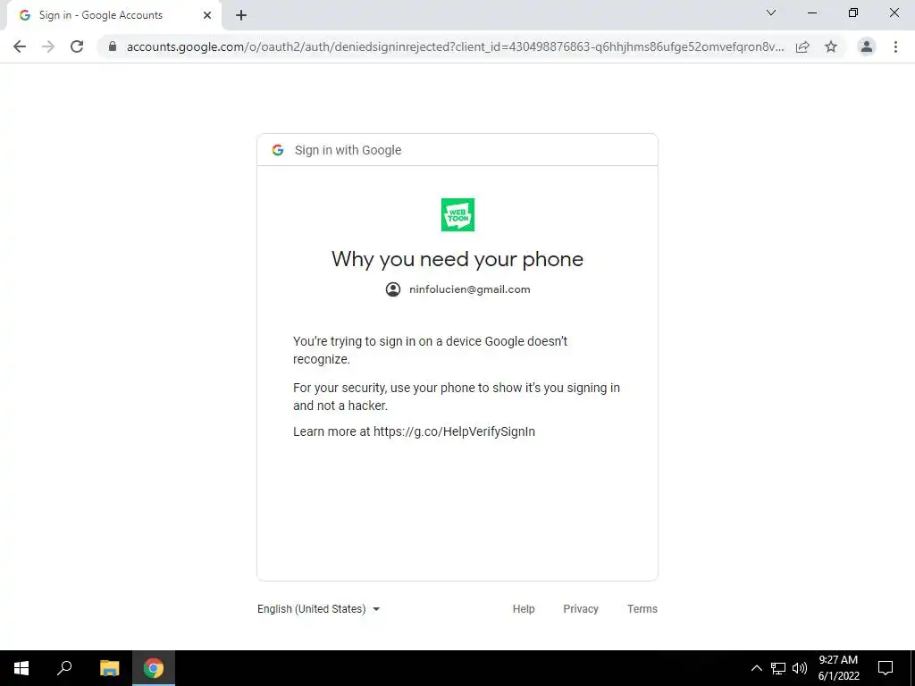Screen dimensions: 915x686
Task: Click the WEBTOON app logo
Action: coord(457,214)
